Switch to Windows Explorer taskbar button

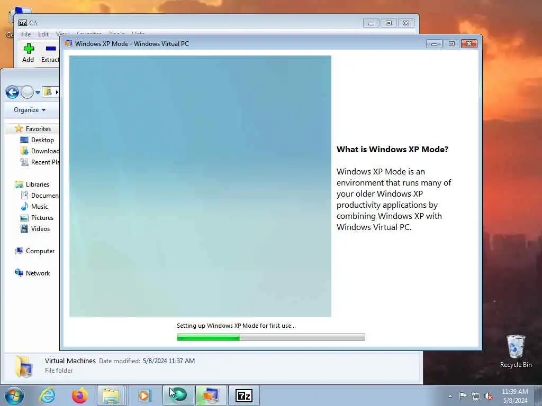111,395
